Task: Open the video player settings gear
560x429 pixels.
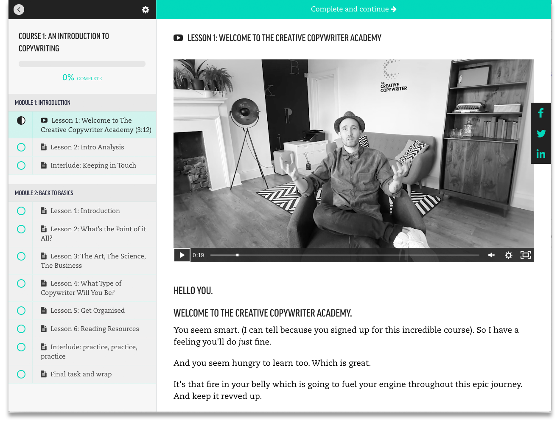Action: point(509,255)
